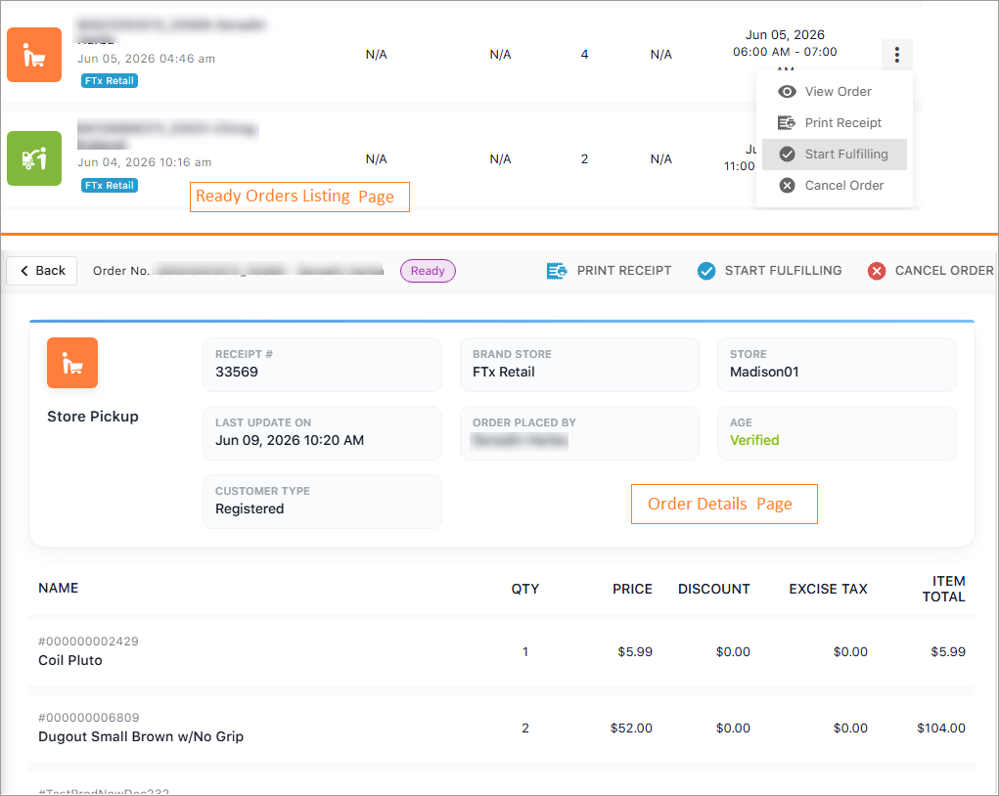Click receipt number 33569
Screen dimensions: 999x796
[x=237, y=372]
